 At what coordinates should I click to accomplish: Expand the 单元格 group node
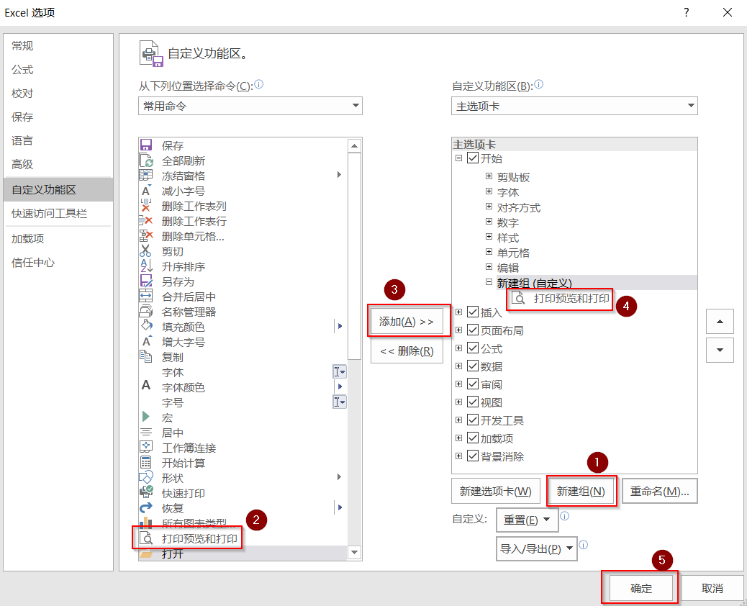pos(489,252)
